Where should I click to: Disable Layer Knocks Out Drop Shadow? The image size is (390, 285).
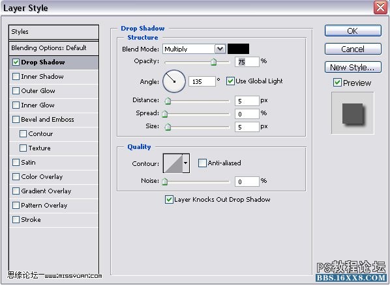169,199
